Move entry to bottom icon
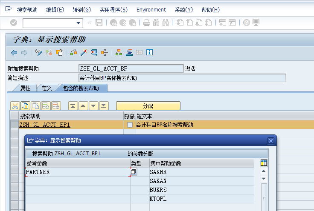 click(104, 106)
